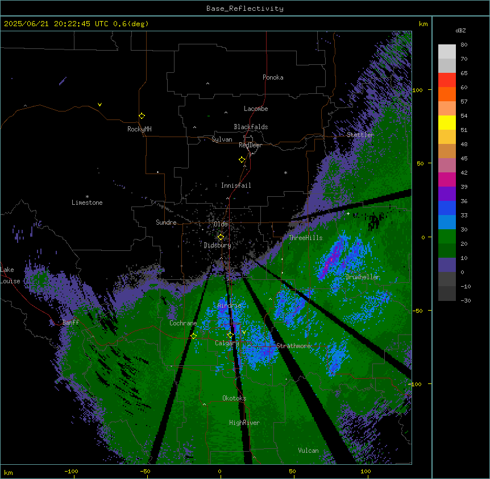Image resolution: width=490 pixels, height=479 pixels.
Task: Click the Cochrane city label
Action: click(x=183, y=323)
